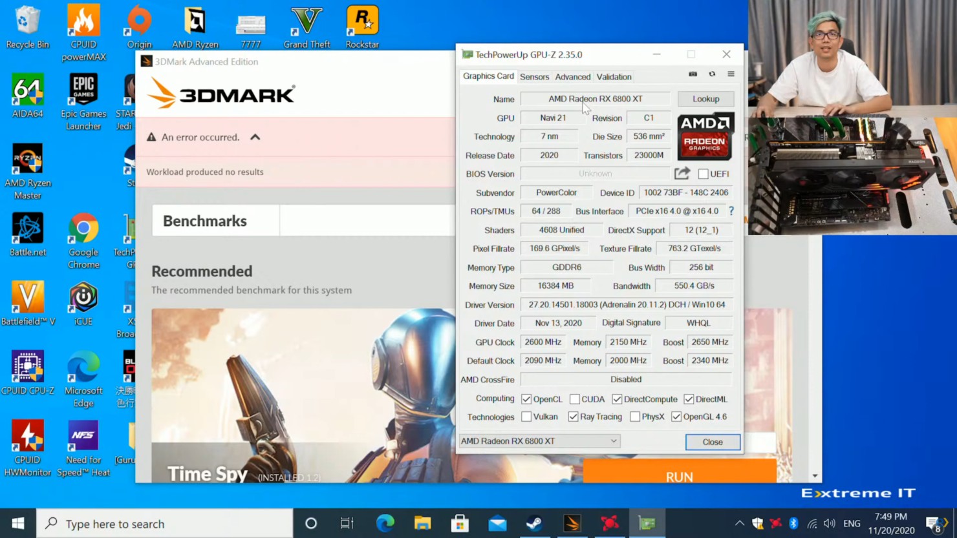Click the Lookup button

705,99
